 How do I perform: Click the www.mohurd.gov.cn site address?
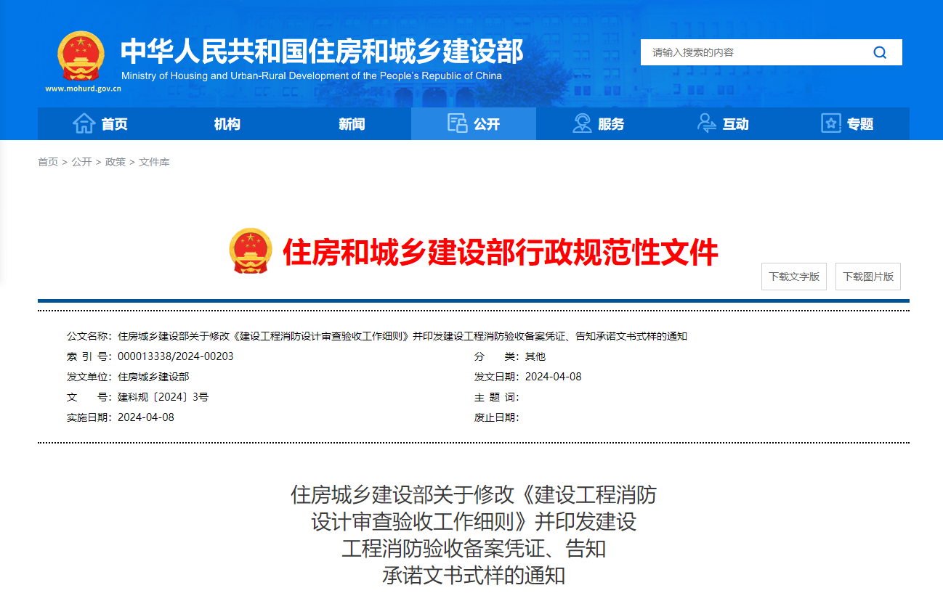pyautogui.click(x=84, y=89)
